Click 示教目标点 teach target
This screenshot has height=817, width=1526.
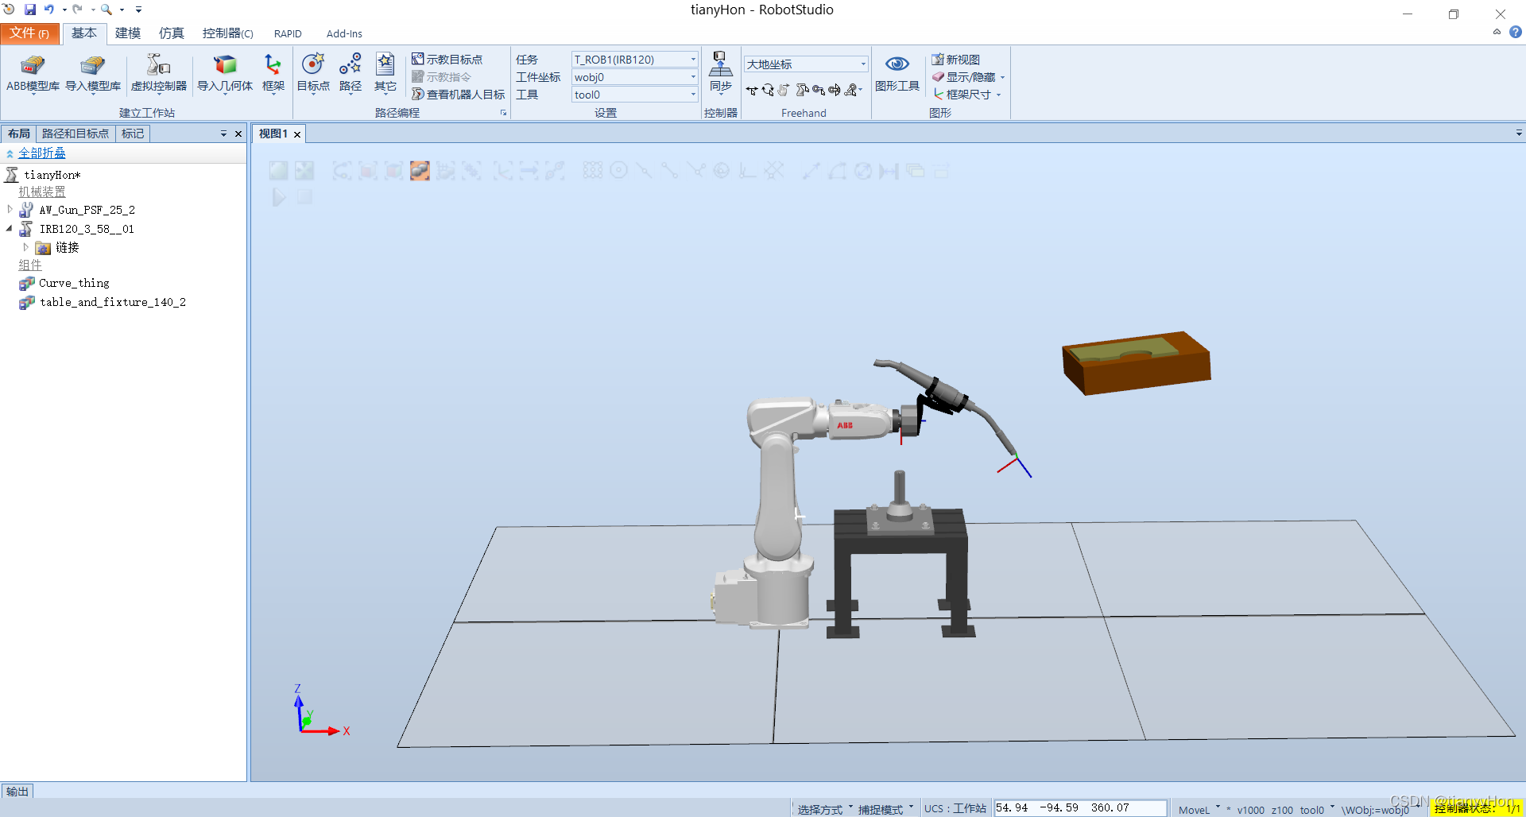coord(447,60)
